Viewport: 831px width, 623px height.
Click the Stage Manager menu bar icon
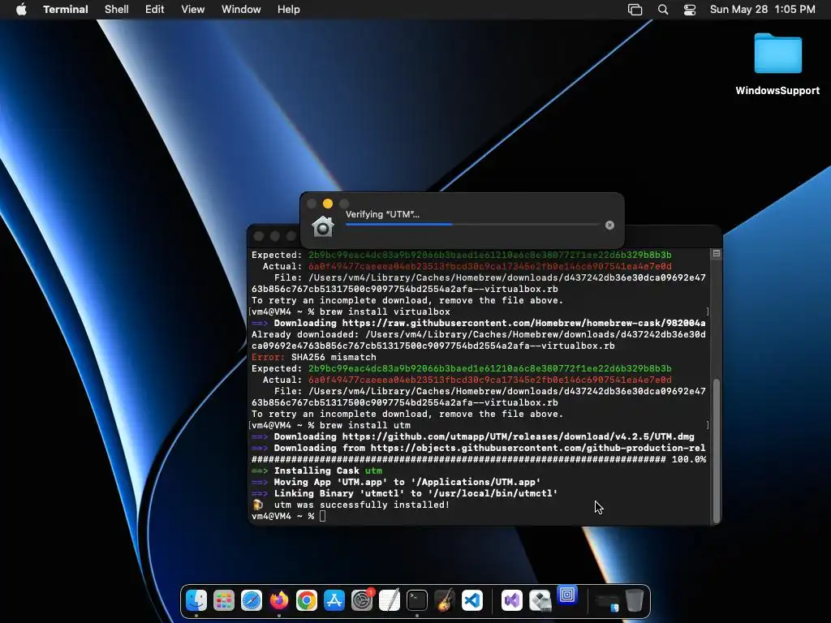click(635, 10)
